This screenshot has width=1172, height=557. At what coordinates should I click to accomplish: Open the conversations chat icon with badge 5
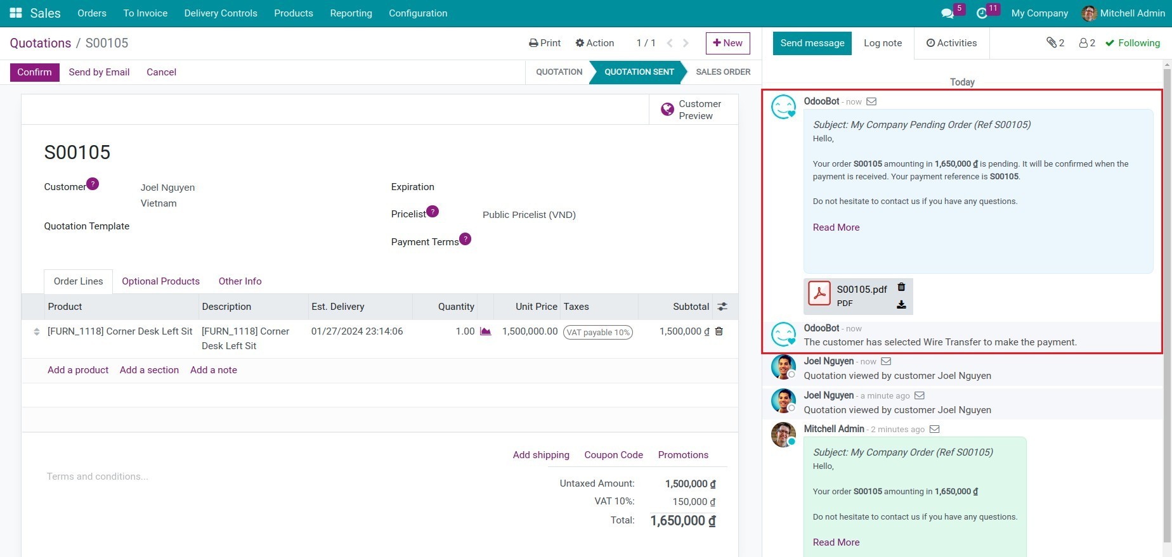[x=947, y=13]
